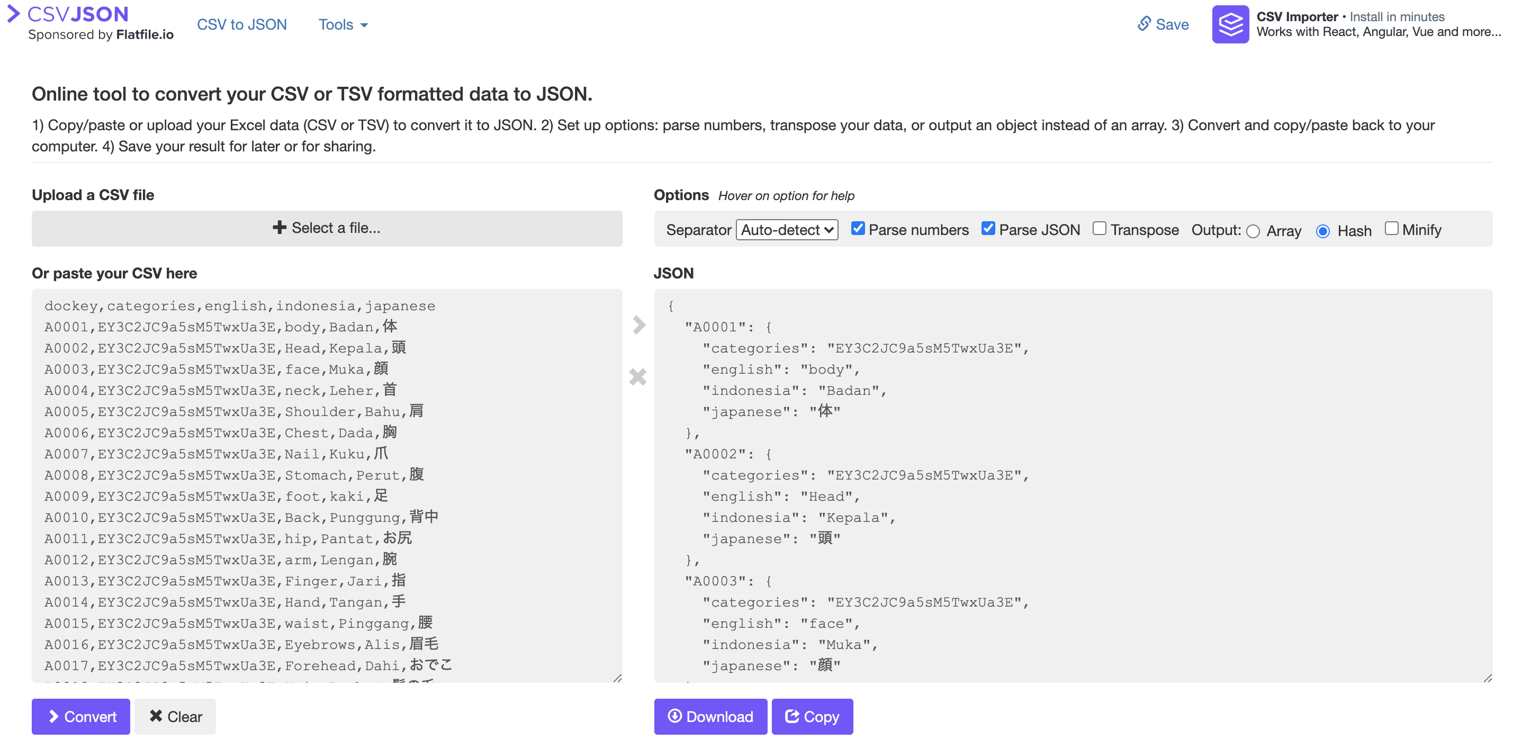Click the Save link icon
The height and width of the screenshot is (740, 1513).
coord(1143,24)
